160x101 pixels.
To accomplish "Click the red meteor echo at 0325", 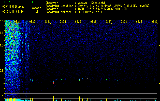I will [79, 80].
